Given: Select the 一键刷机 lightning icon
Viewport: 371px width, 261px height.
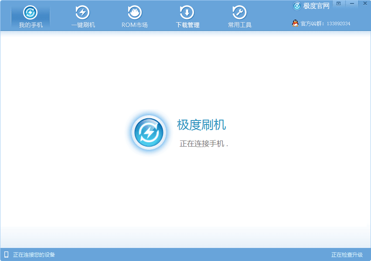Looking at the screenshot, I should pos(82,12).
